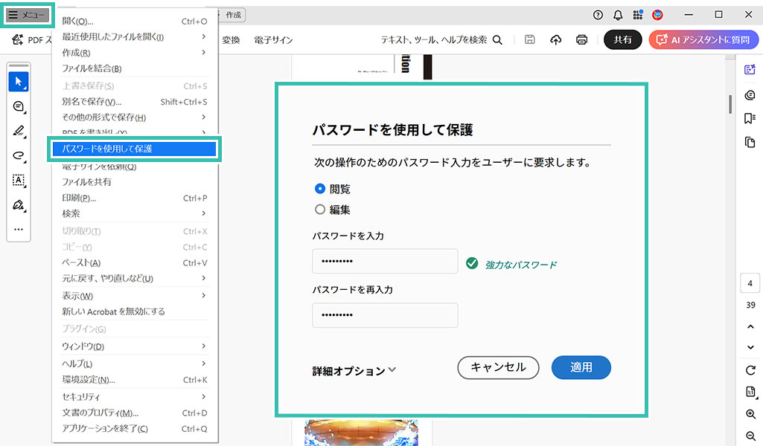Click the 適用 apply button
The height and width of the screenshot is (446, 763).
[581, 367]
